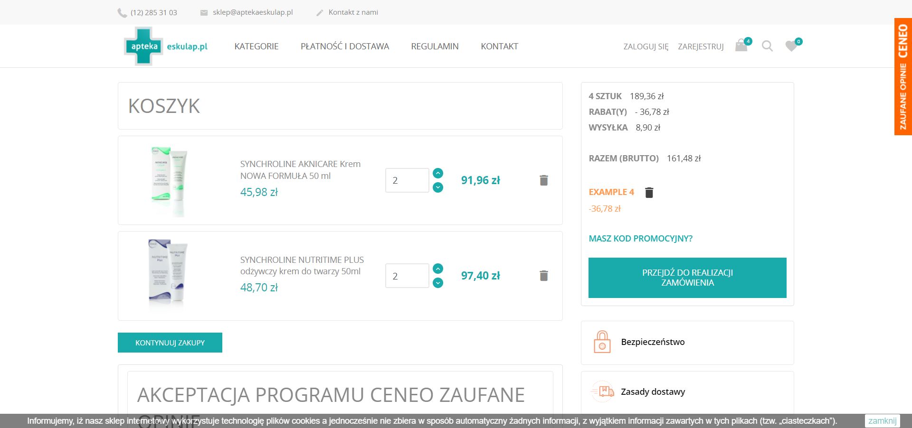Increase the AKNICARE Krem quantity
The height and width of the screenshot is (428, 912).
(x=438, y=173)
